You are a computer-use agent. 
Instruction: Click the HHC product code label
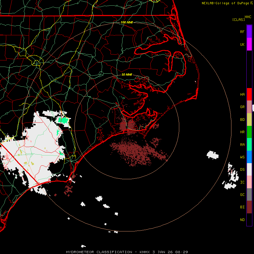coord(248,17)
